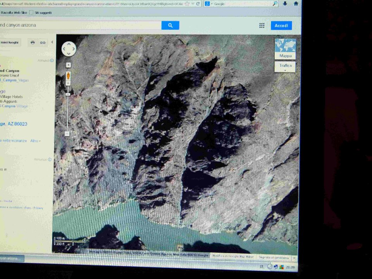Click the blue map search magnifier button
Viewport: 372px width, 279px height.
point(170,26)
